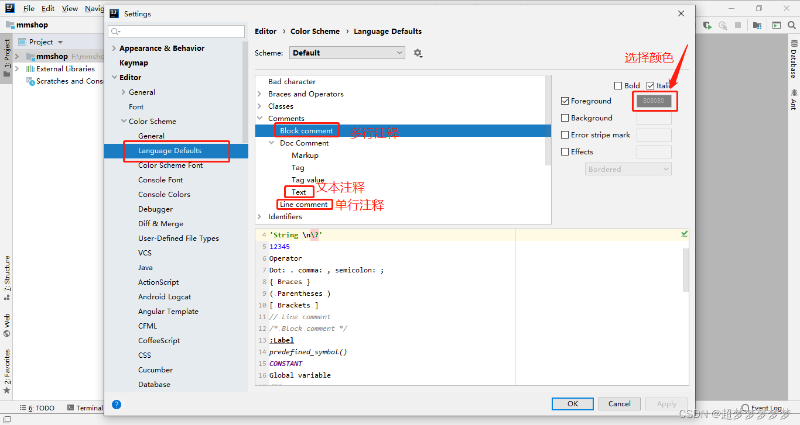Click the Background color swatch
Viewport: 800px width, 425px height.
point(654,118)
